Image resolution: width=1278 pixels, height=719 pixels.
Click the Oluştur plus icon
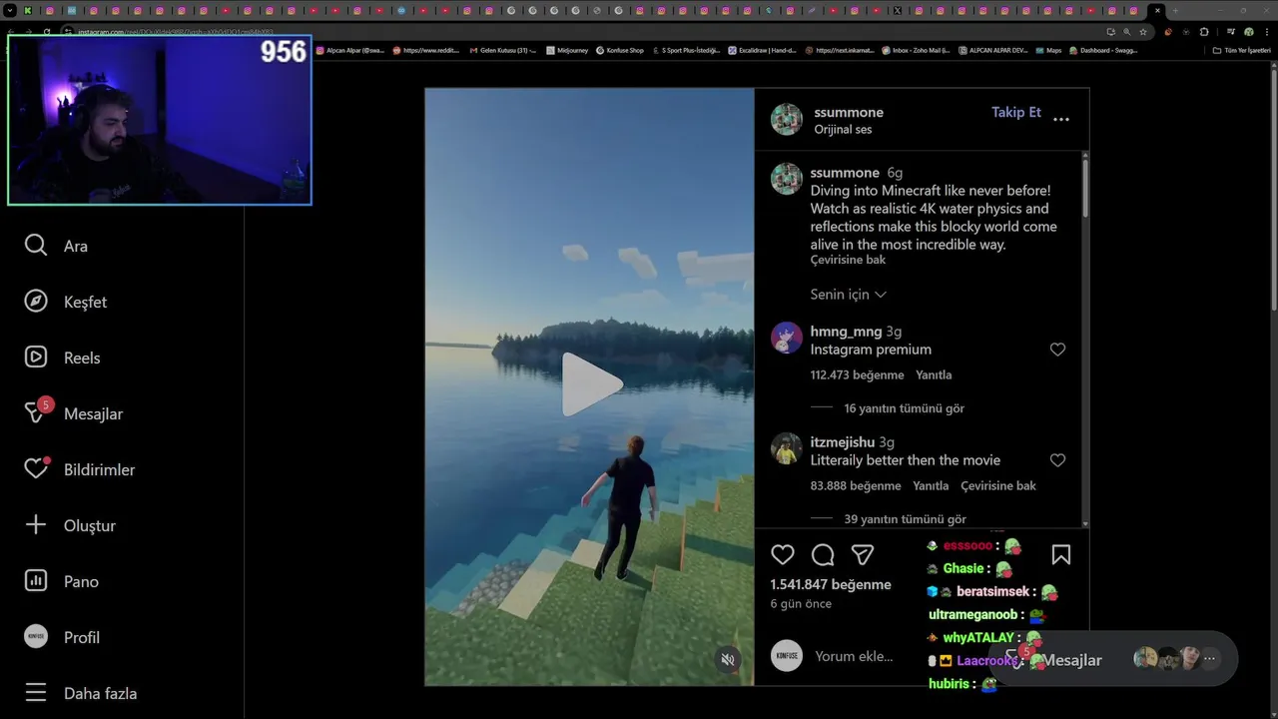[36, 525]
